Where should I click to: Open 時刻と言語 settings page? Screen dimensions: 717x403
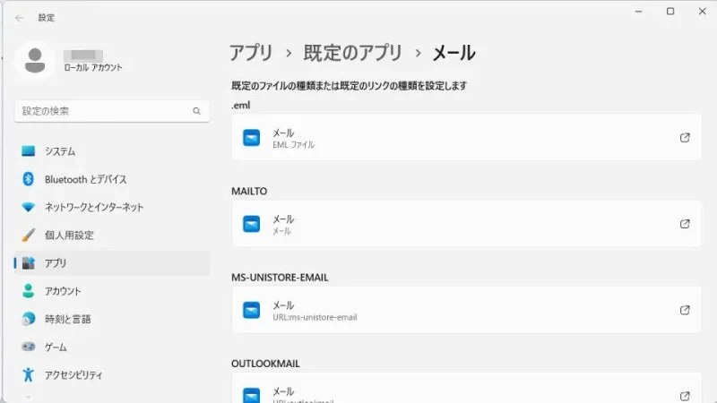point(67,319)
